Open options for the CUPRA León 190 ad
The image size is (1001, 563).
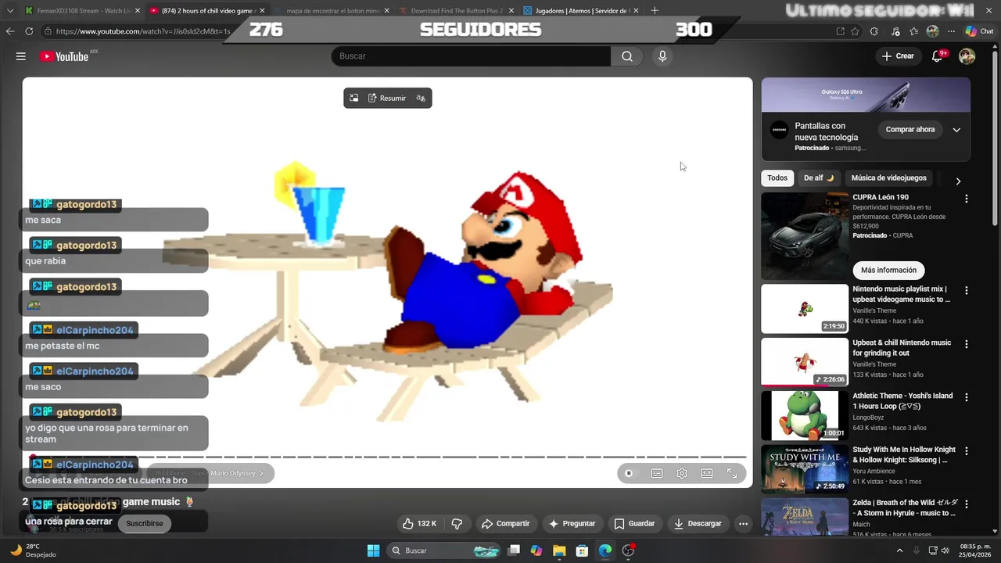[x=966, y=199]
